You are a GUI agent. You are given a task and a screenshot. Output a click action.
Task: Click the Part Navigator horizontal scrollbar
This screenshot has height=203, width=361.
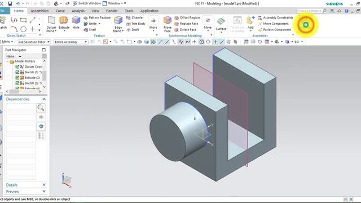point(23,91)
